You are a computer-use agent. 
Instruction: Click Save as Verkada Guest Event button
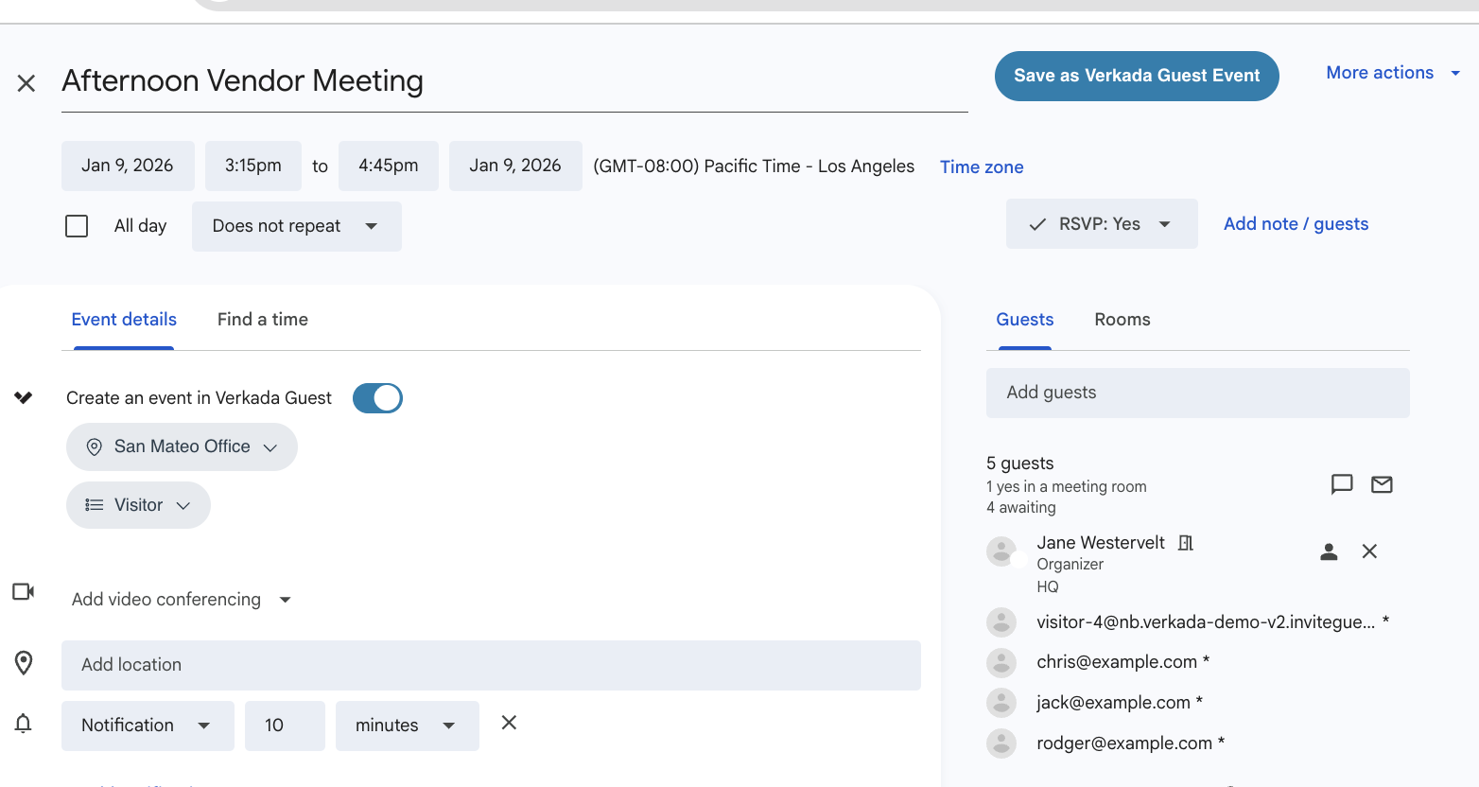coord(1136,76)
